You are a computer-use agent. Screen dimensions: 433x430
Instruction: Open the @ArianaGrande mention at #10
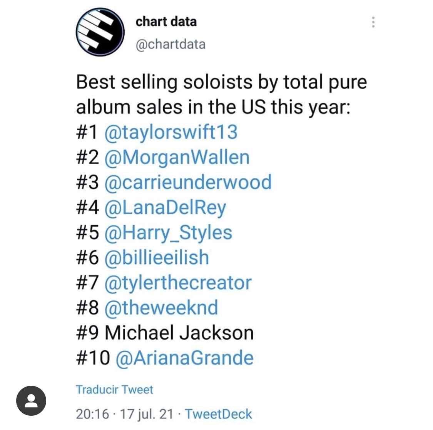(x=184, y=358)
